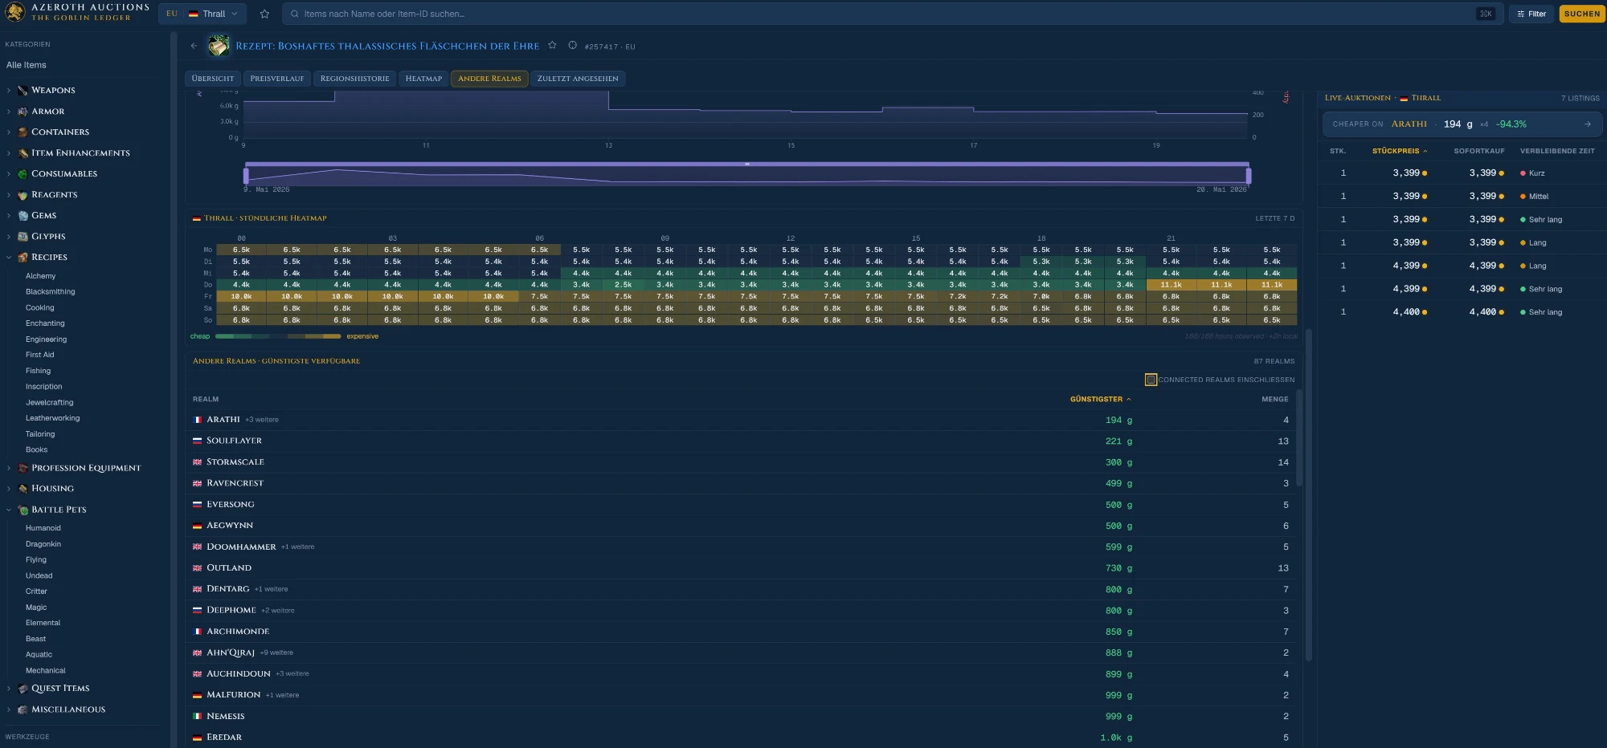
Task: Favorite the recipe with the star after its title
Action: 552,45
